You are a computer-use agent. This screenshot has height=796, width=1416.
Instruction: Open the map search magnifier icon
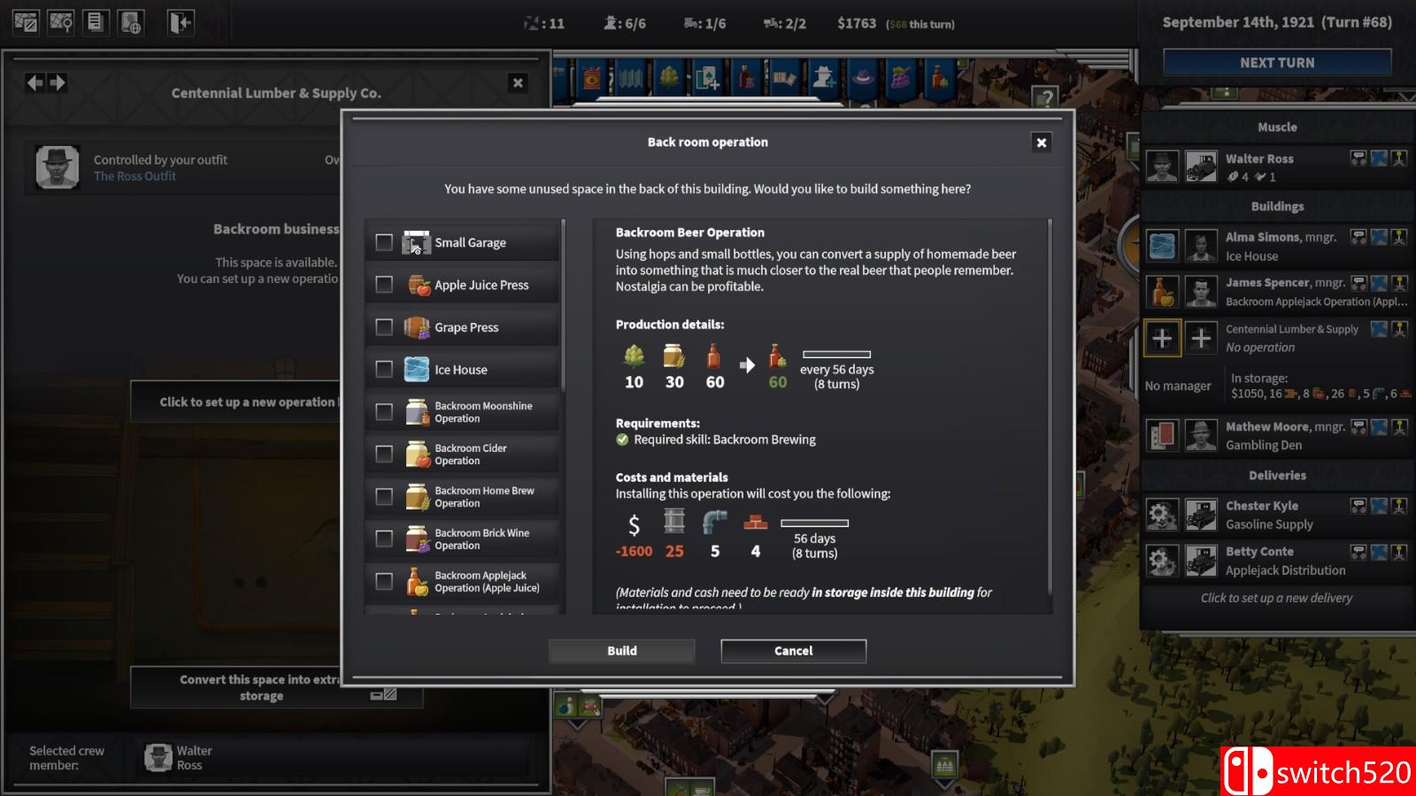[x=61, y=22]
